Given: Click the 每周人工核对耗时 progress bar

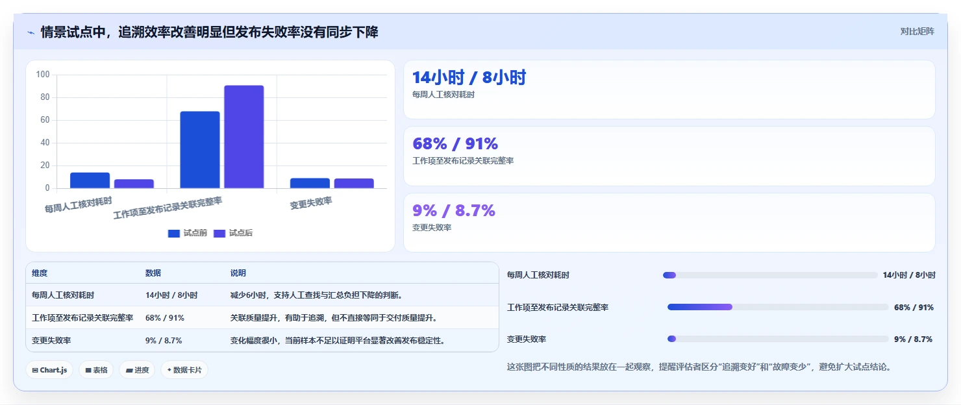Looking at the screenshot, I should point(770,275).
